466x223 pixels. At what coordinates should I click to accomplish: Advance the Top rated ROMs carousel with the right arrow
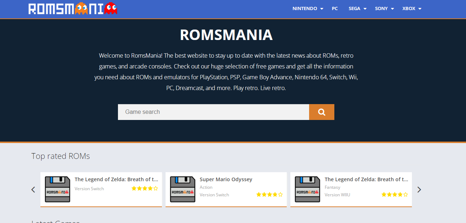pyautogui.click(x=419, y=189)
